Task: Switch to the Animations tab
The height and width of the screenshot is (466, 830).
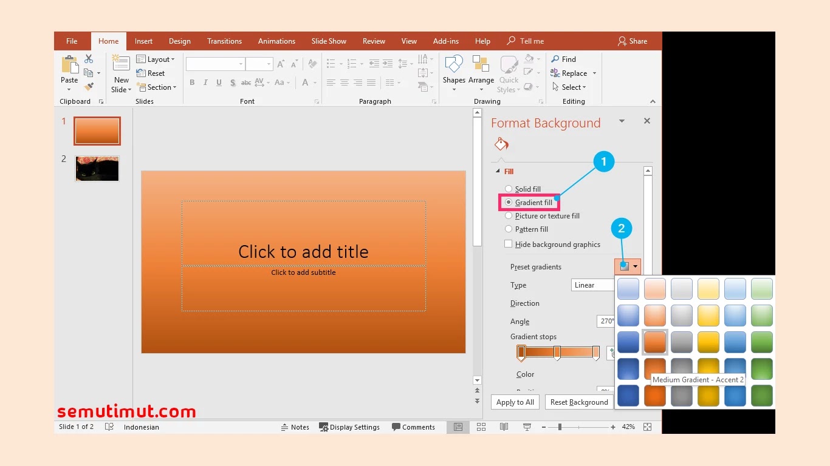Action: pos(276,41)
